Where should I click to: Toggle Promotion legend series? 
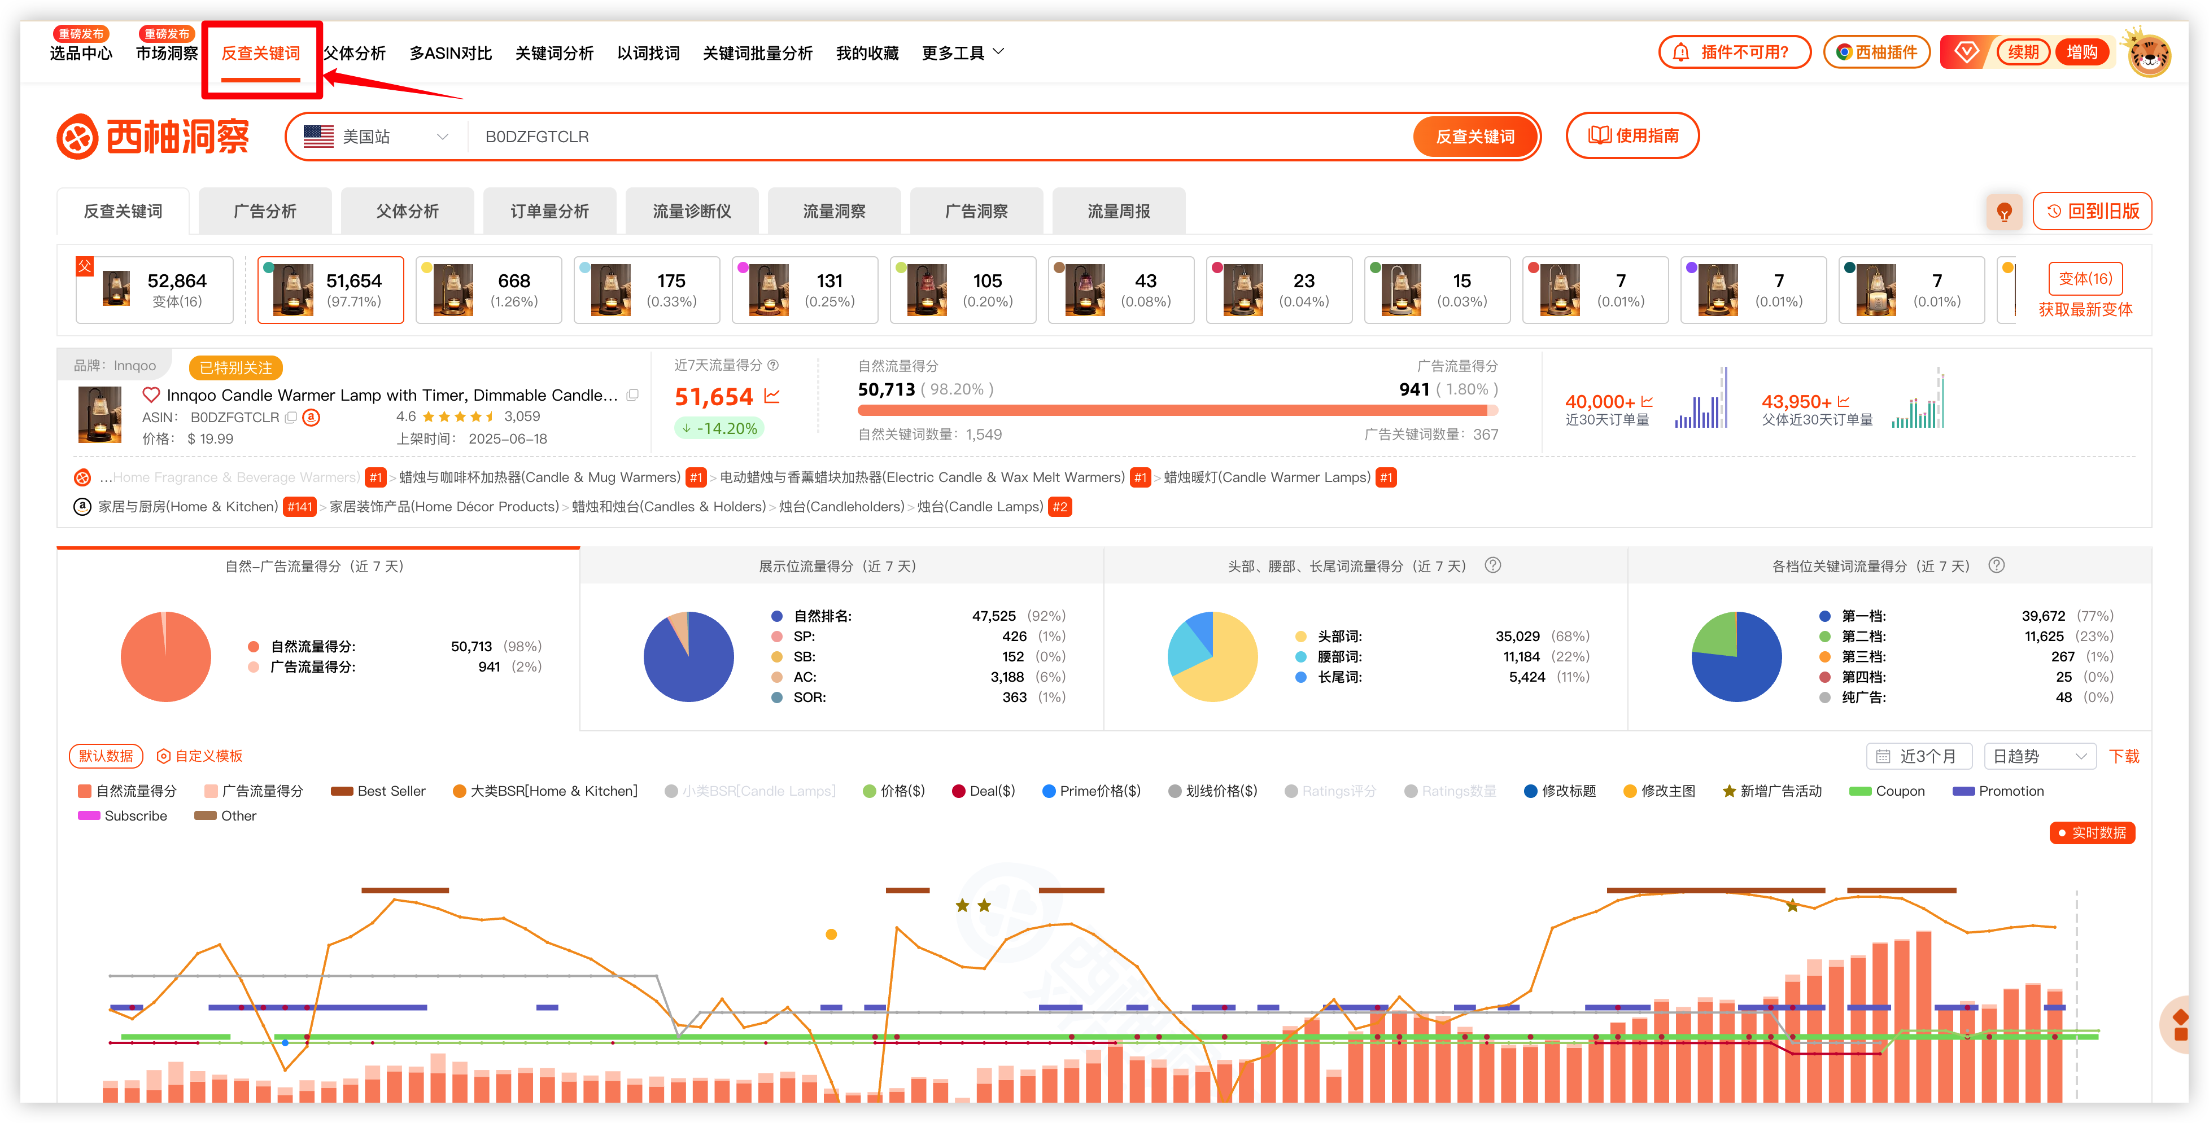(x=1998, y=791)
